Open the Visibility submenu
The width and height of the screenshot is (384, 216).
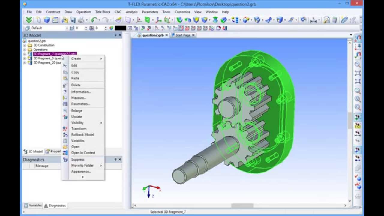87,123
